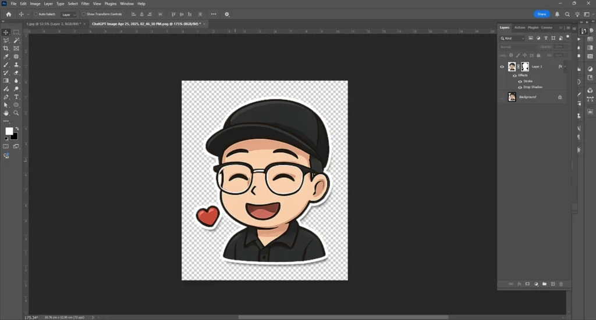Hide Layer 1 using its eye icon

(x=502, y=67)
